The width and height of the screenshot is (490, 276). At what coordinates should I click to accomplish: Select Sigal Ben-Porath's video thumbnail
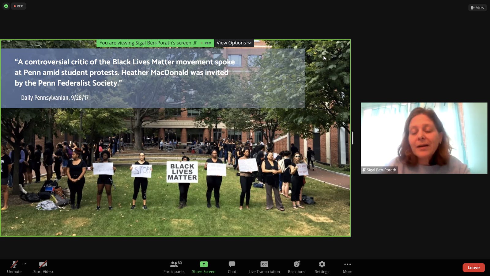pyautogui.click(x=424, y=138)
